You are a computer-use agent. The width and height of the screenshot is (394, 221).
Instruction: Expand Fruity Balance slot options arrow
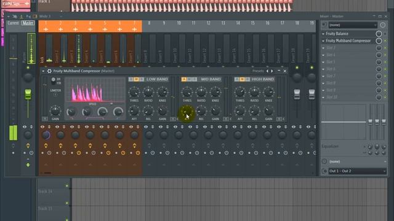pyautogui.click(x=323, y=34)
